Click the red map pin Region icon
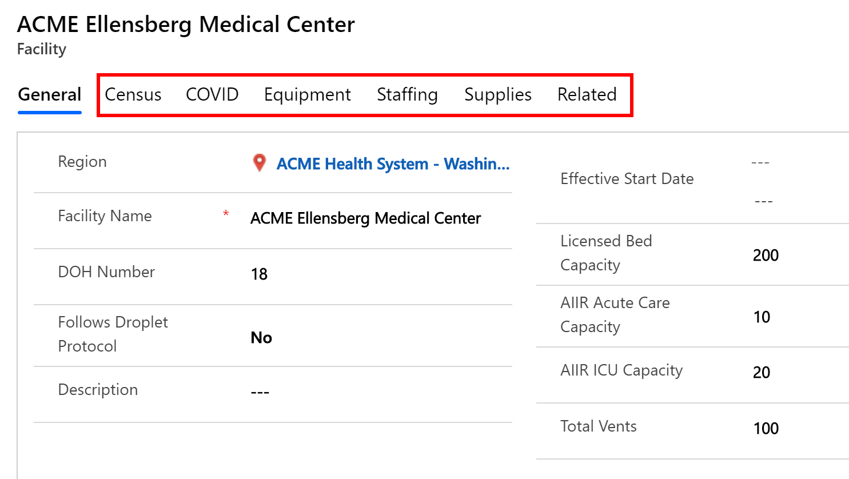This screenshot has height=479, width=849. tap(260, 163)
